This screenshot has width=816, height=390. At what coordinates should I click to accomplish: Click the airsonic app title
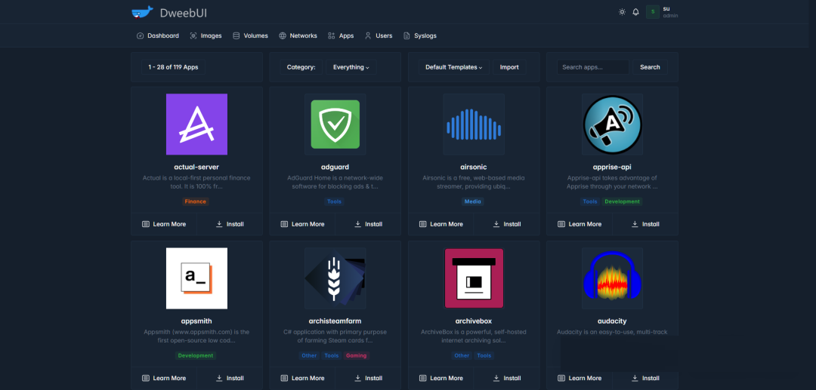pyautogui.click(x=474, y=167)
